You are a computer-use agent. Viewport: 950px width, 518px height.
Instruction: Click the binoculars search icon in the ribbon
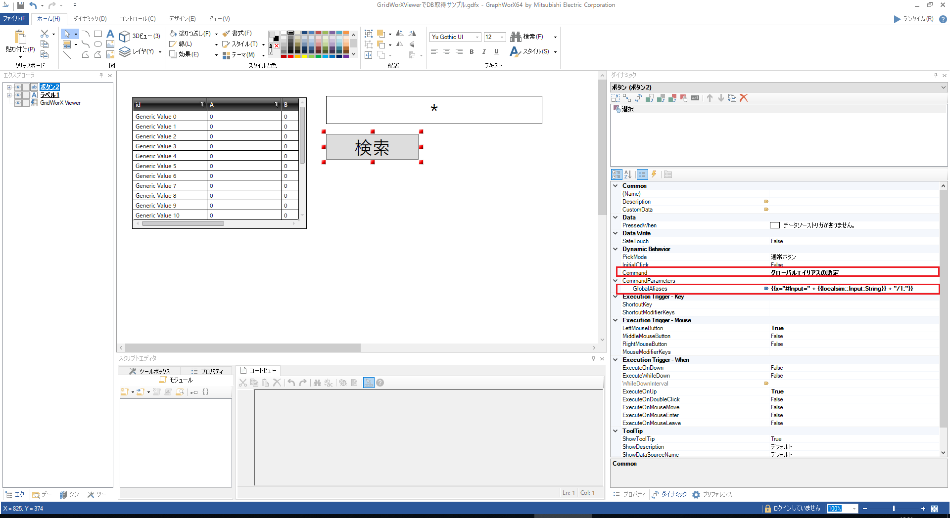tap(516, 37)
